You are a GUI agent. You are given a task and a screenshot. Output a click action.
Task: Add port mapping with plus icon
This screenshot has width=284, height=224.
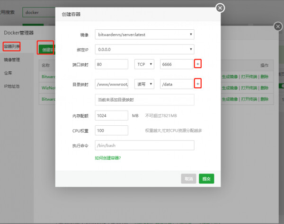pos(198,64)
